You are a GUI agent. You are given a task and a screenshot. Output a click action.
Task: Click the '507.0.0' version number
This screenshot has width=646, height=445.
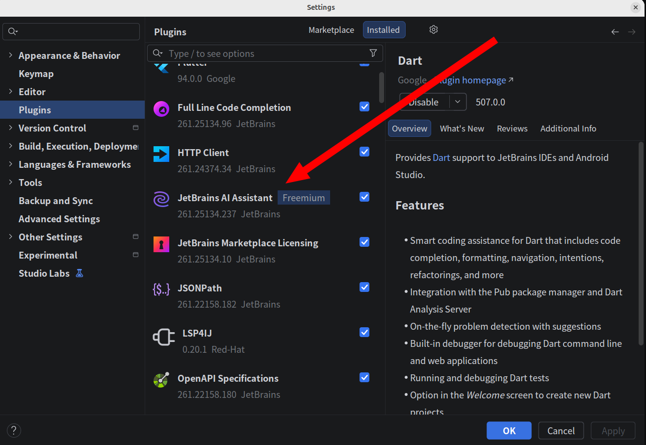click(x=491, y=102)
